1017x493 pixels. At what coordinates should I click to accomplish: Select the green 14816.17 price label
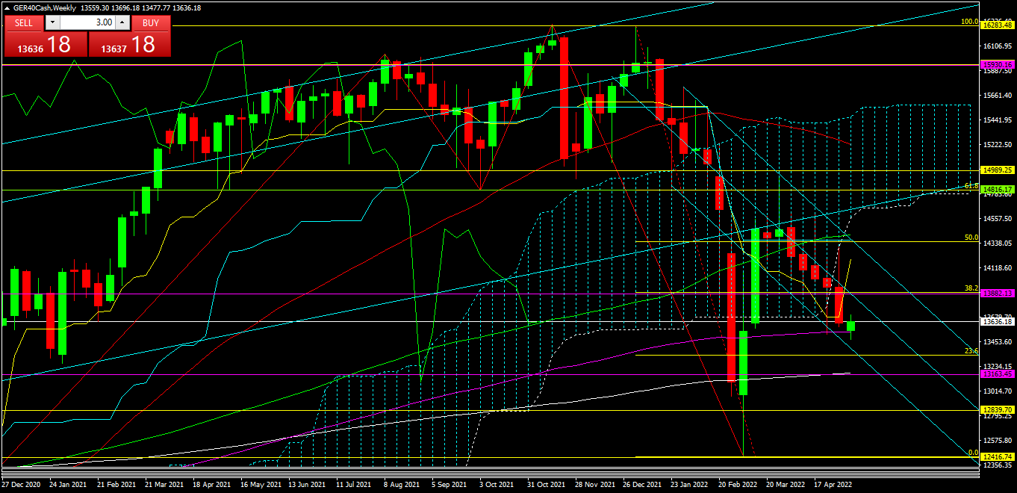998,190
